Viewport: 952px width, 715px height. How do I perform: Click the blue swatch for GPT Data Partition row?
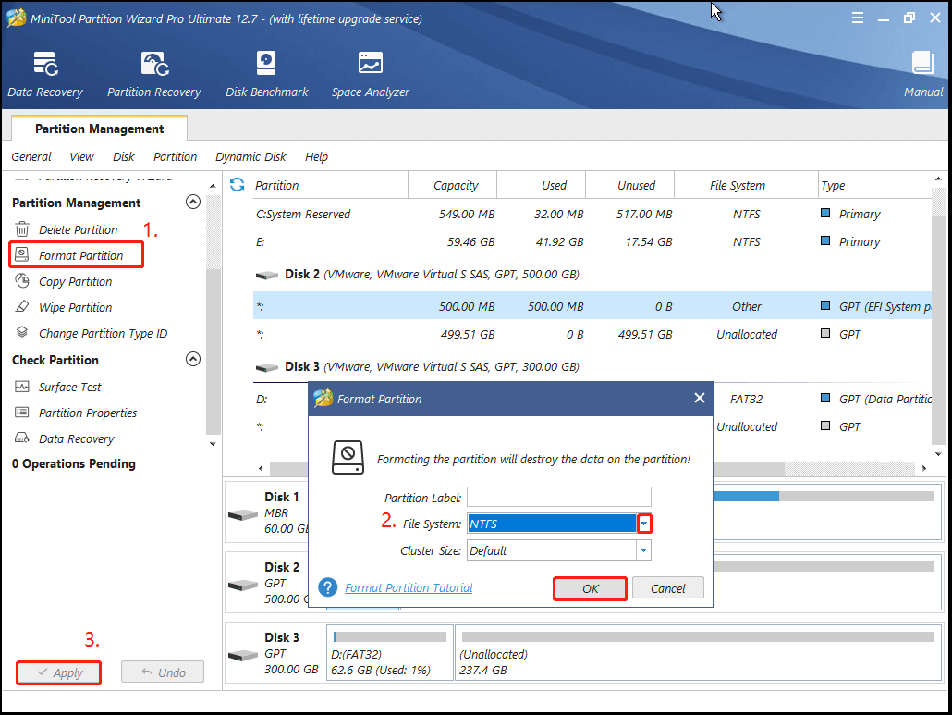coord(825,398)
